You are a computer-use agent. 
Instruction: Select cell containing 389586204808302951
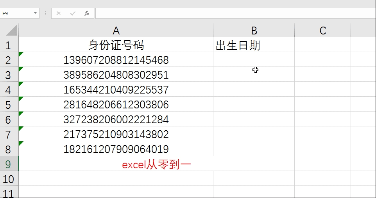116,75
